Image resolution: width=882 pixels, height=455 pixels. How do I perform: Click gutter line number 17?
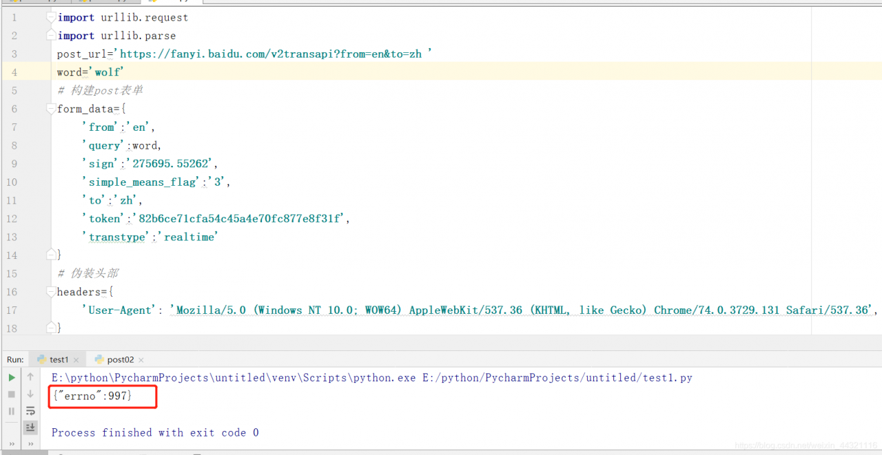pos(12,310)
